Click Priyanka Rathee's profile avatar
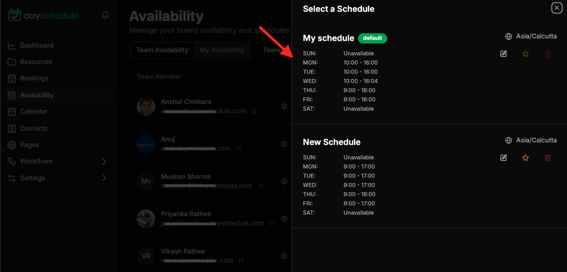Viewport: 567px width, 272px height. point(146,218)
